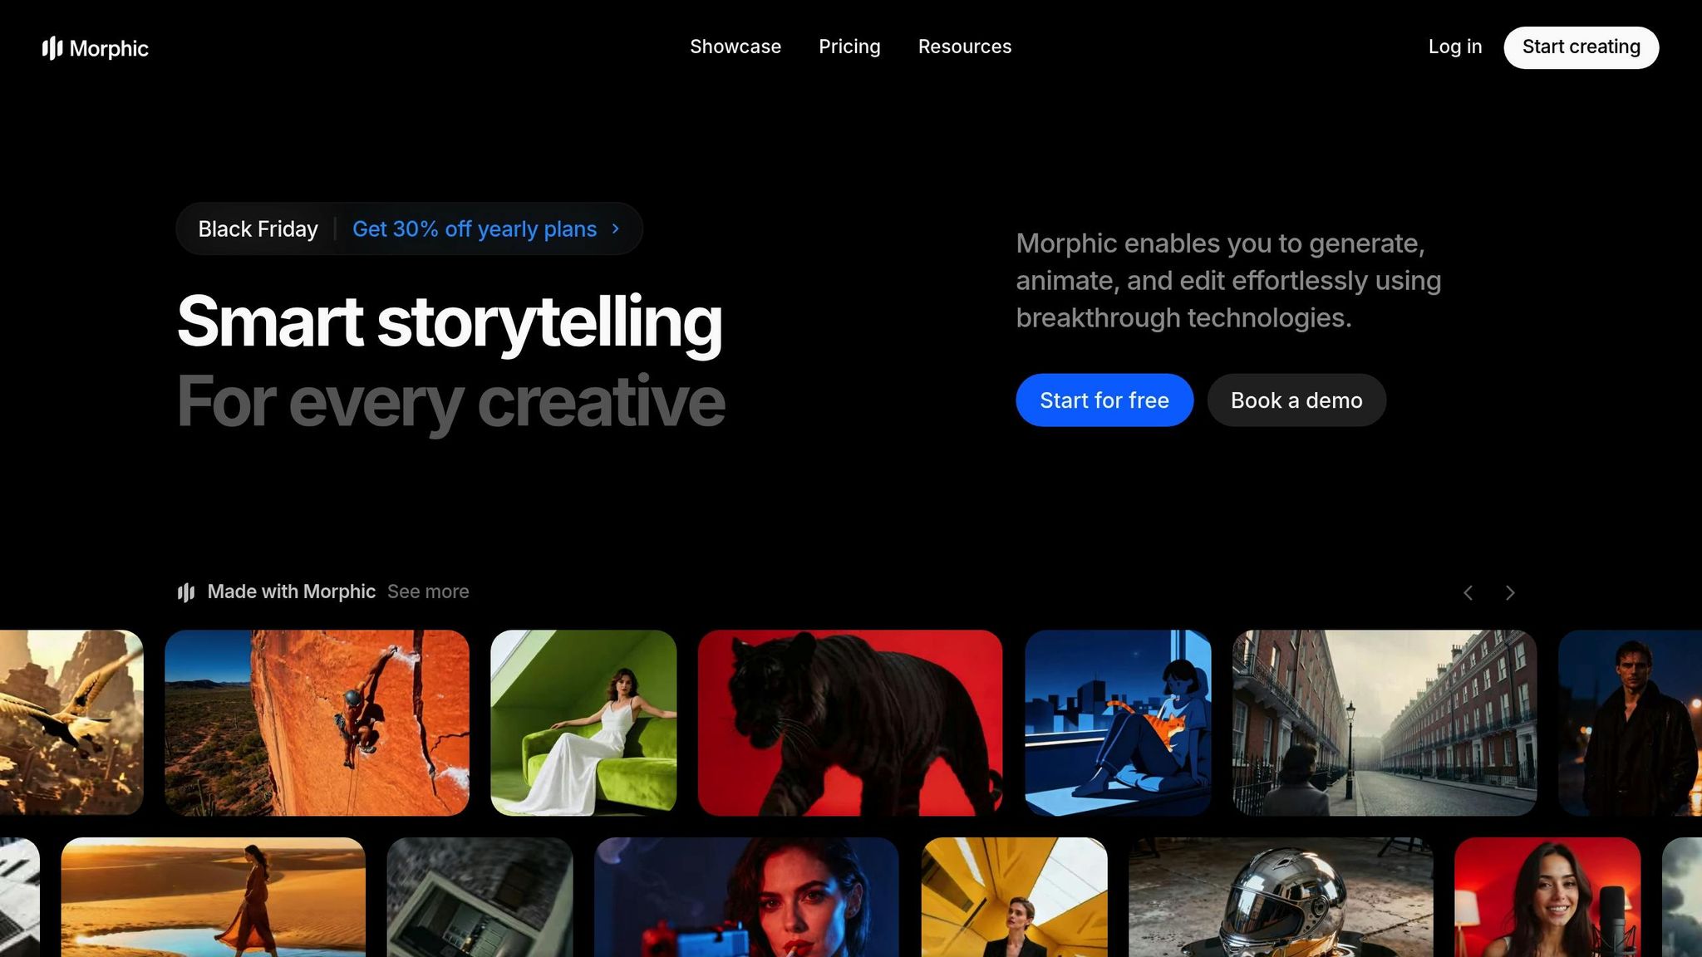Expand the Resources menu
Screen dimensions: 1702x957
[965, 47]
